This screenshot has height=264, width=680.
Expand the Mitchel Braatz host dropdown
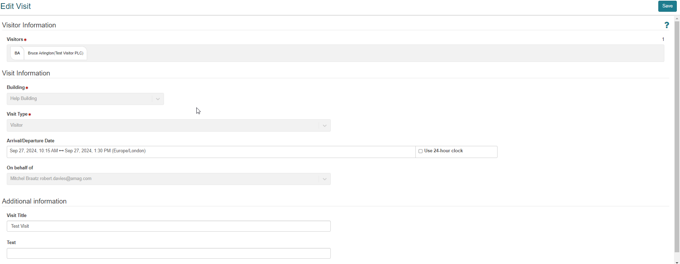[169, 179]
